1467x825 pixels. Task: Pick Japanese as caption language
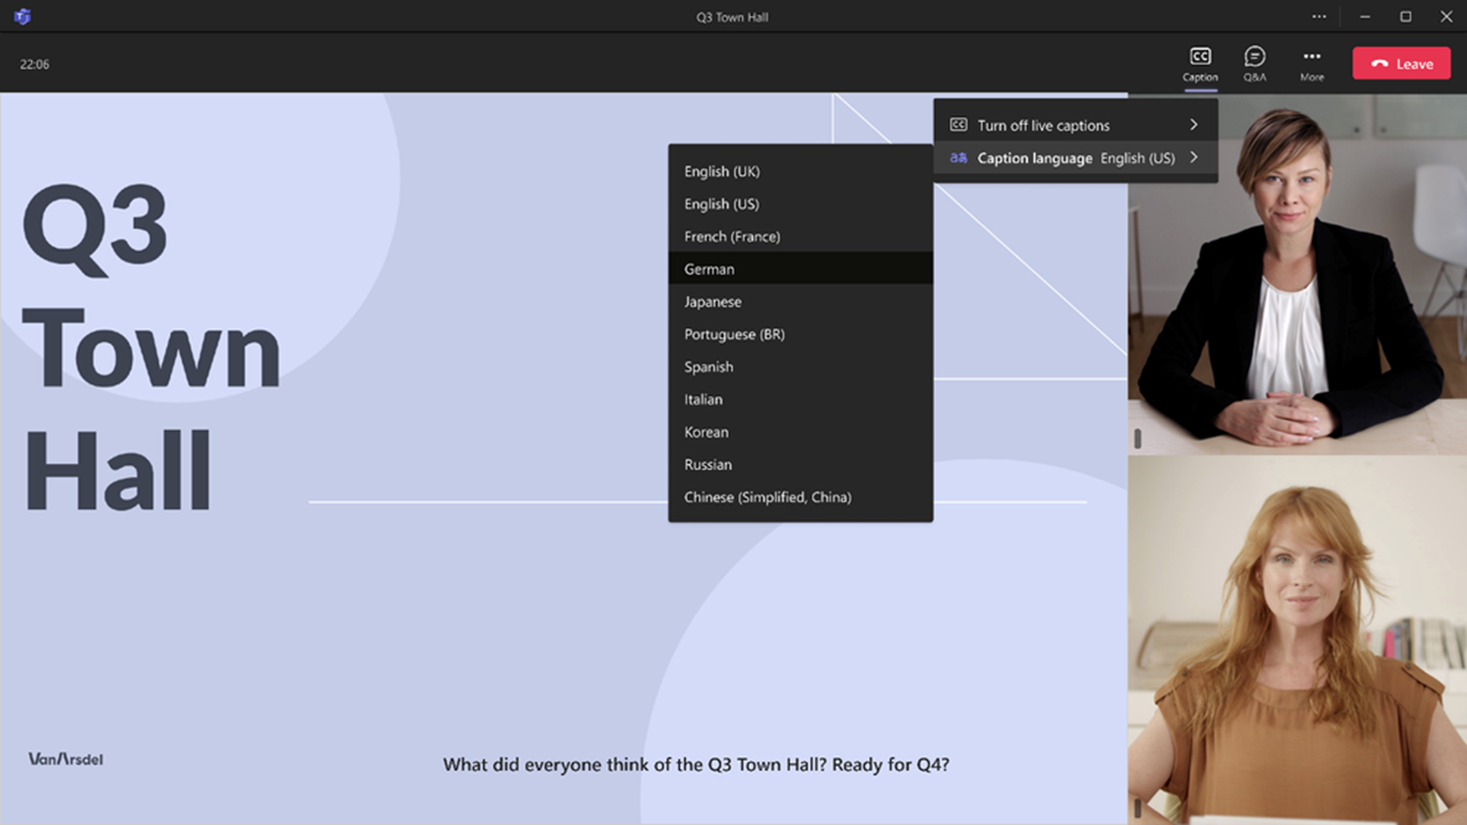tap(800, 301)
